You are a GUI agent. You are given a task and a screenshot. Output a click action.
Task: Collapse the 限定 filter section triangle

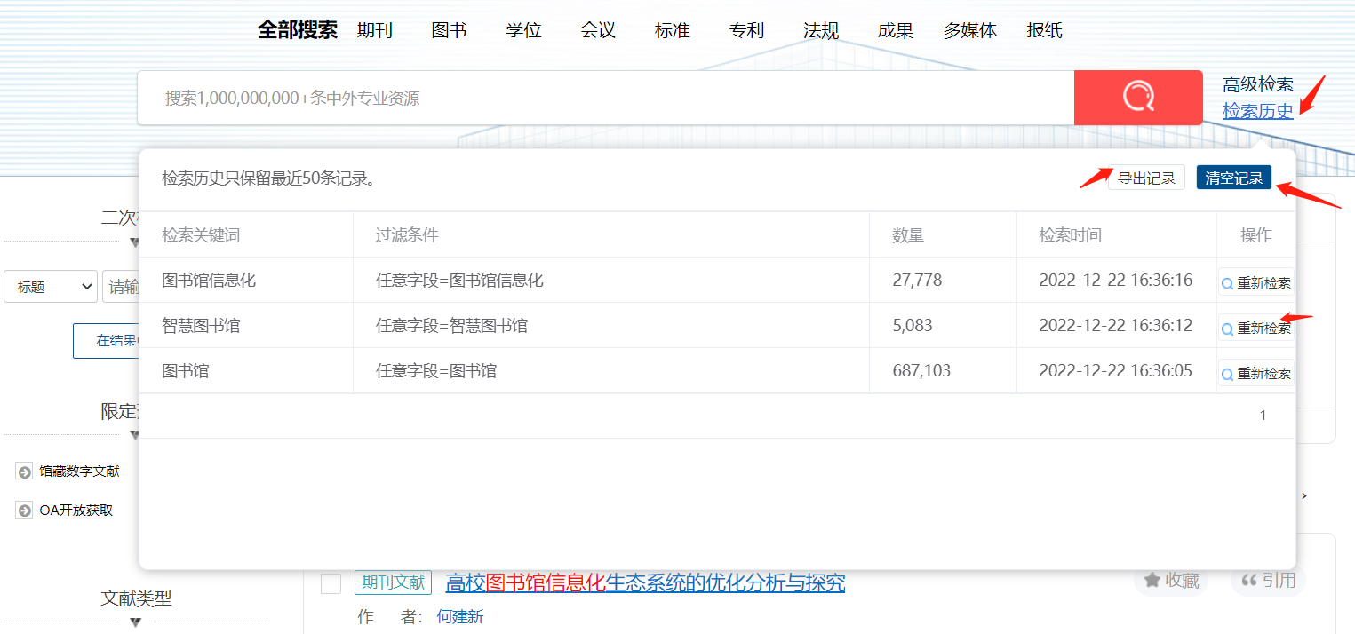click(135, 434)
